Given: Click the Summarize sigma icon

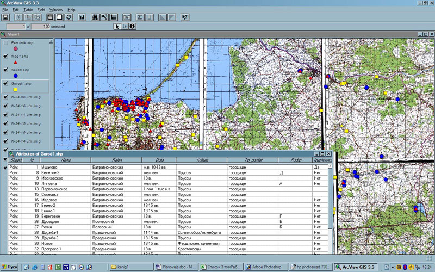Looking at the screenshot, I should pyautogui.click(x=140, y=17).
